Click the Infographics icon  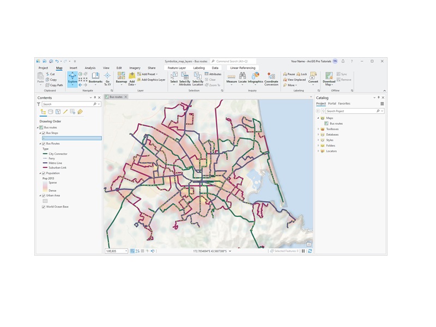click(255, 78)
